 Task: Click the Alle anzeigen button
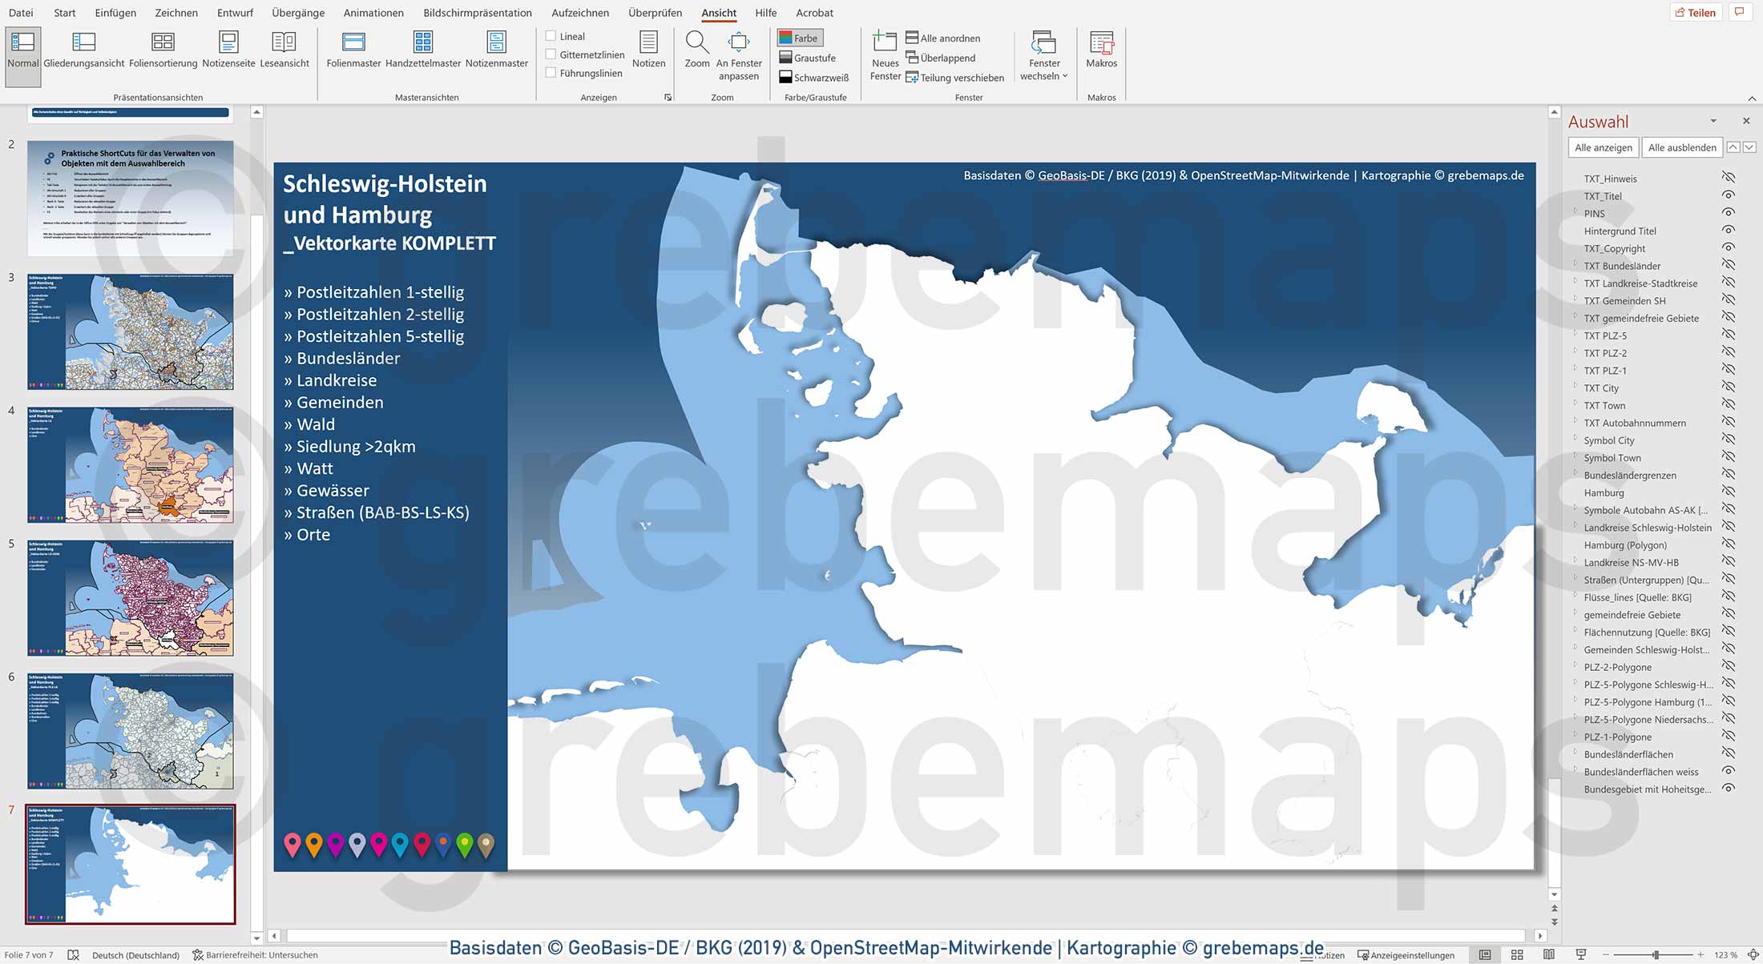[1603, 147]
